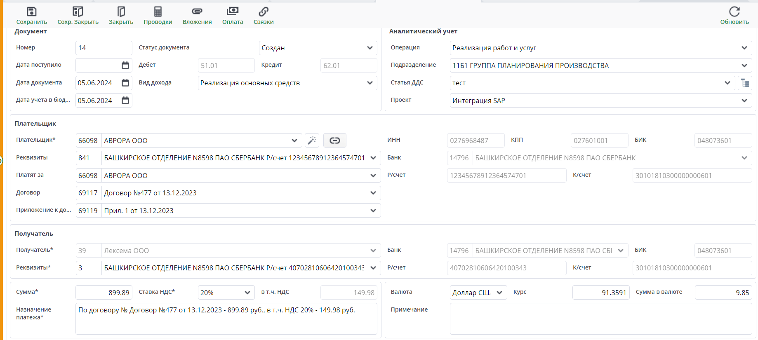
Task: Open the Валюта currency dropdown
Action: 499,293
